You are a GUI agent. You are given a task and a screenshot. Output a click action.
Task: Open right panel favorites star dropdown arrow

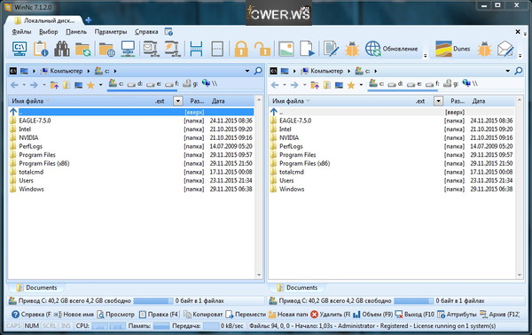pyautogui.click(x=361, y=85)
